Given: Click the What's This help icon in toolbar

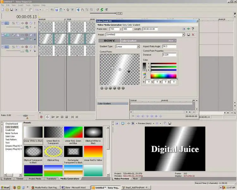Looking at the screenshot, I should [x=98, y=10].
